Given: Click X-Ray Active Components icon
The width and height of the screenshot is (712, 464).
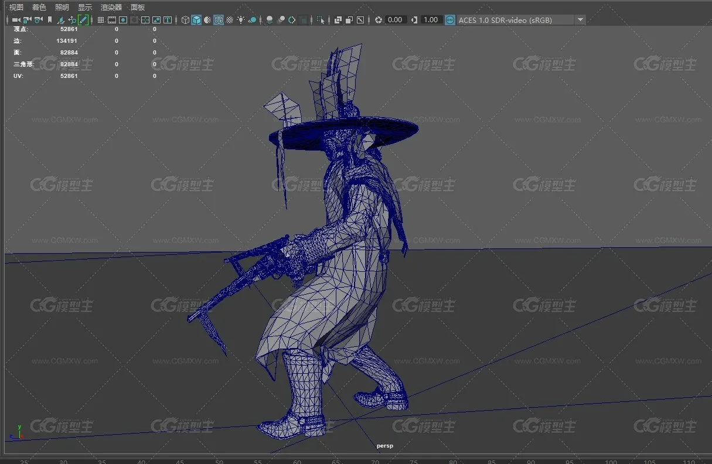Looking at the screenshot, I should (349, 20).
